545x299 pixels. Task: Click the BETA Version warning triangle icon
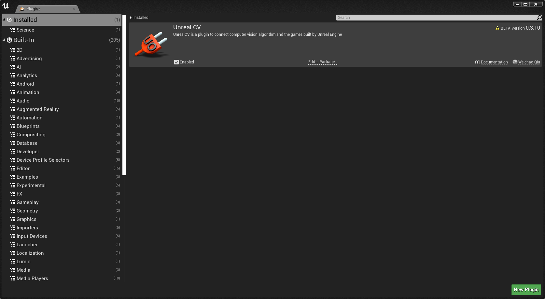[497, 28]
